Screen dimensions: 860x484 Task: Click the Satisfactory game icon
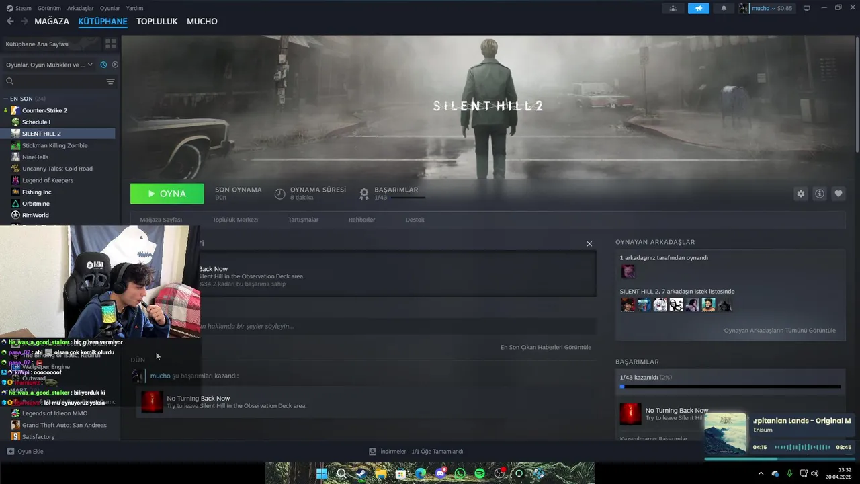15,436
